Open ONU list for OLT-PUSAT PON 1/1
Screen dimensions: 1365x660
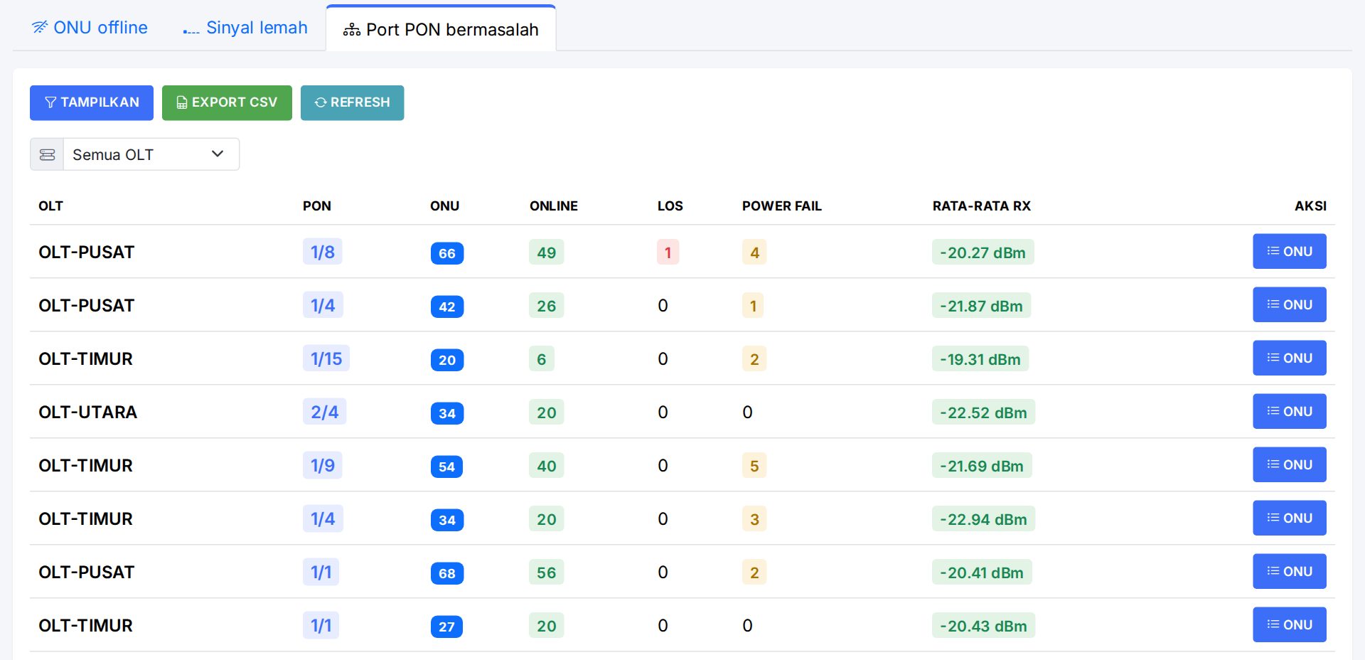[x=1289, y=571]
